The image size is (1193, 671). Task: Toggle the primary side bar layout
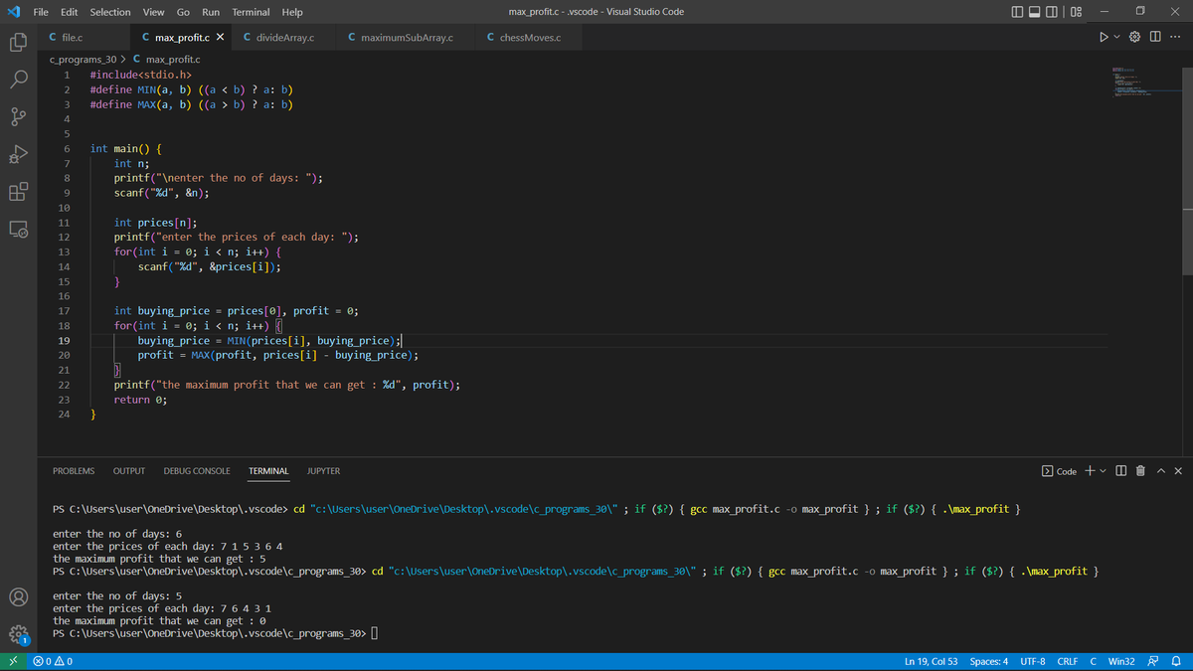tap(1015, 12)
